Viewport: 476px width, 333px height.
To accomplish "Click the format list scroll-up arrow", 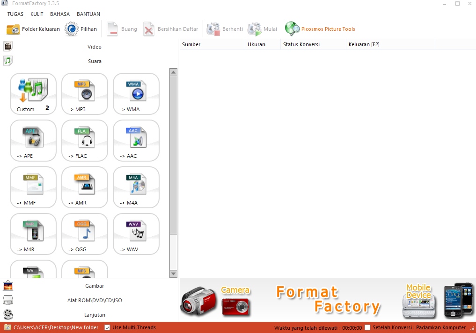I will pyautogui.click(x=173, y=72).
